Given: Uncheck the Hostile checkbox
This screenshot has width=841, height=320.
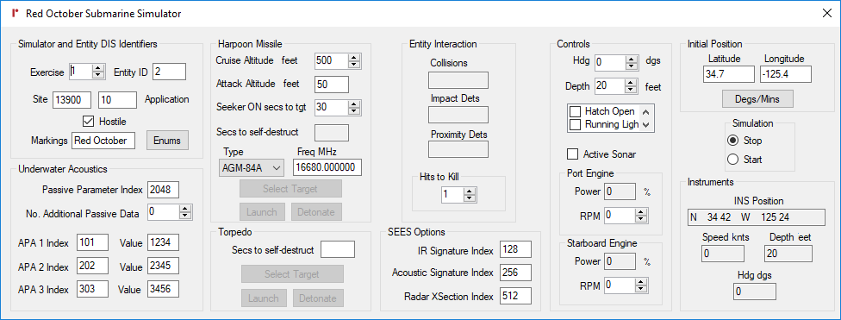Looking at the screenshot, I should [x=88, y=122].
